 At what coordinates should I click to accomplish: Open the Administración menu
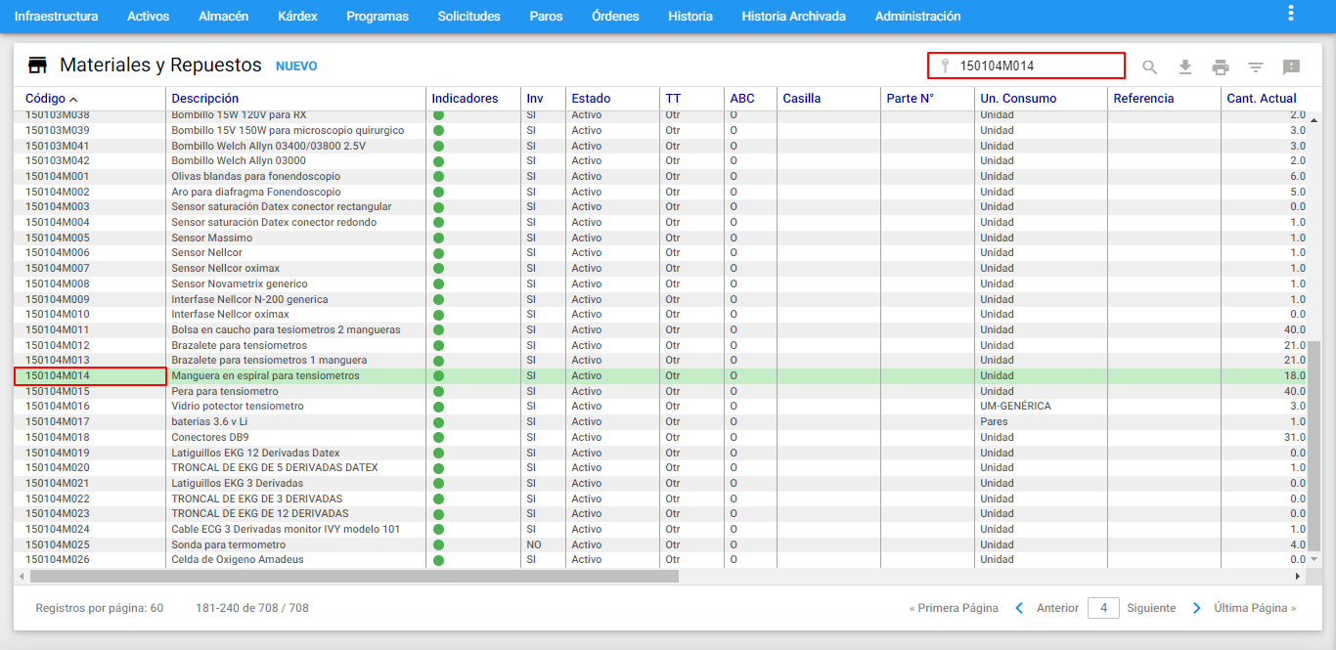tap(917, 17)
